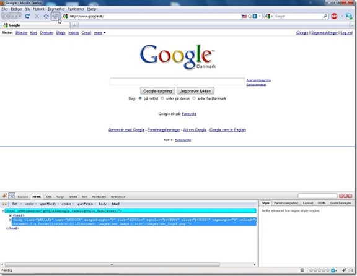Bookmark this page with the star icon
Screen dimensions: 357x276
250,16
